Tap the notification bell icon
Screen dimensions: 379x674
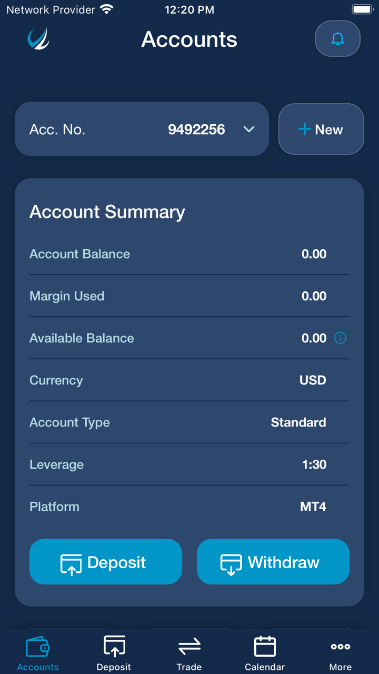337,38
